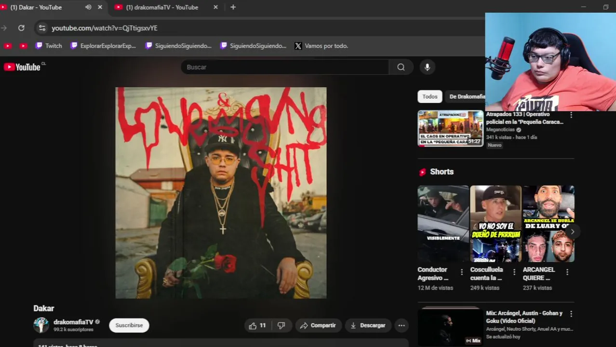Image resolution: width=616 pixels, height=347 pixels.
Task: Show next Shorts with right chevron
Action: [572, 232]
